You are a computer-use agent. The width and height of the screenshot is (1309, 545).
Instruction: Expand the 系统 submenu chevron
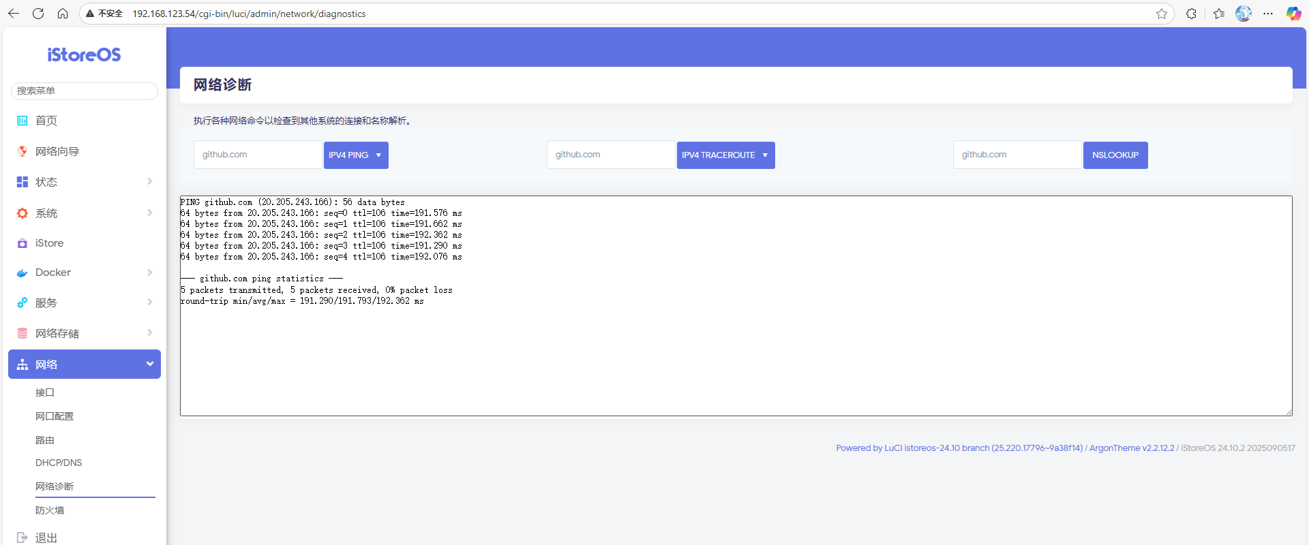(150, 213)
